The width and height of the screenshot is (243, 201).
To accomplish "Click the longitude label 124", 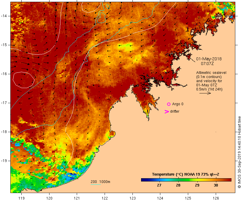I will tap(160, 198).
